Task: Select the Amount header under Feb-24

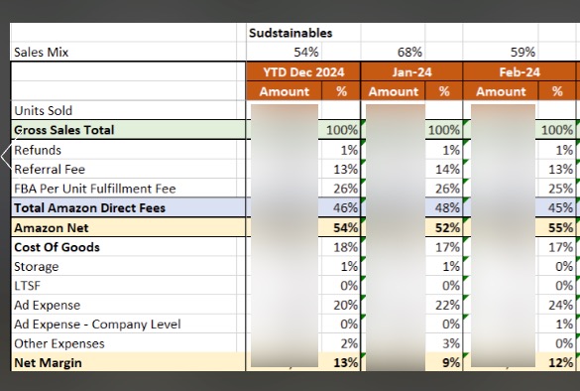Action: (x=501, y=91)
